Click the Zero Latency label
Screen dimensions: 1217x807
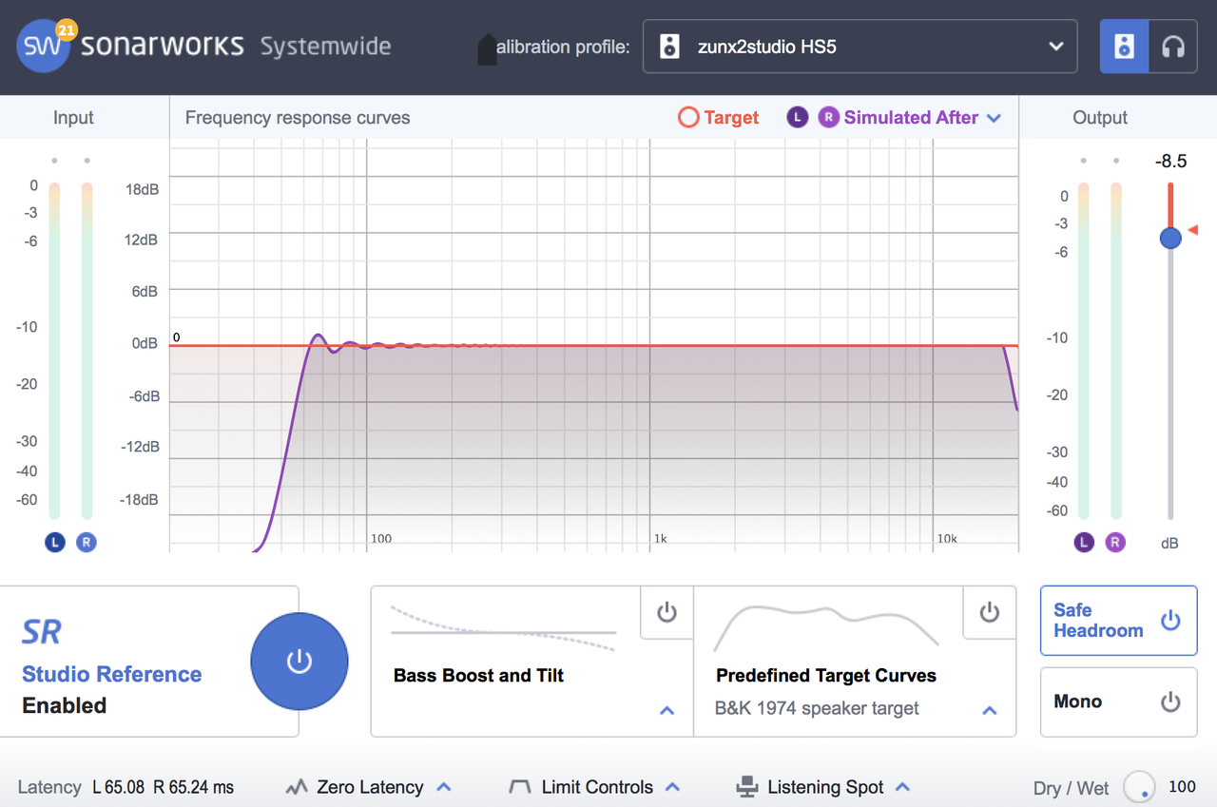click(370, 787)
